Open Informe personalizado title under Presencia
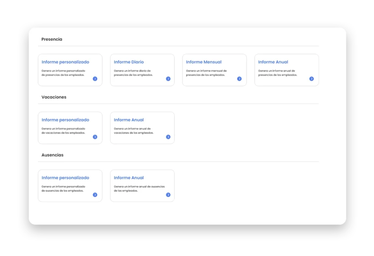This screenshot has width=374, height=256. tap(65, 62)
